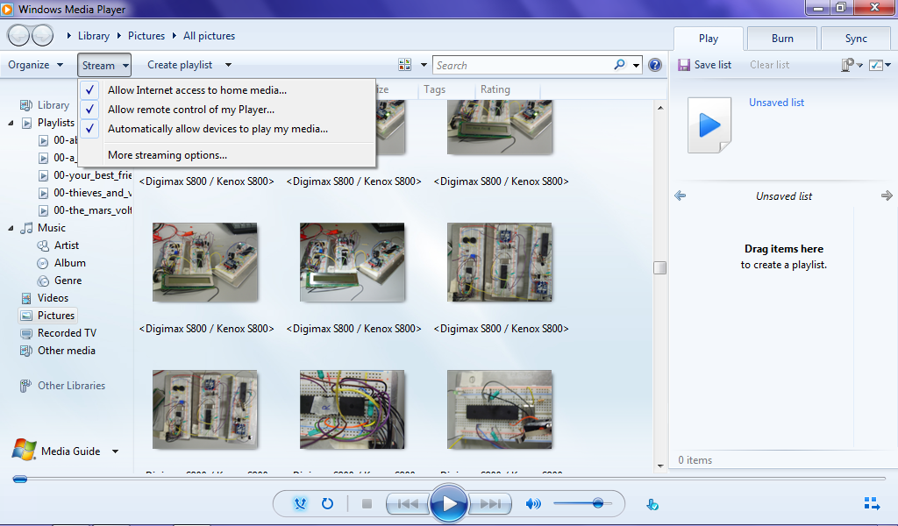The width and height of the screenshot is (898, 526).
Task: Click the Save list button
Action: (x=704, y=65)
